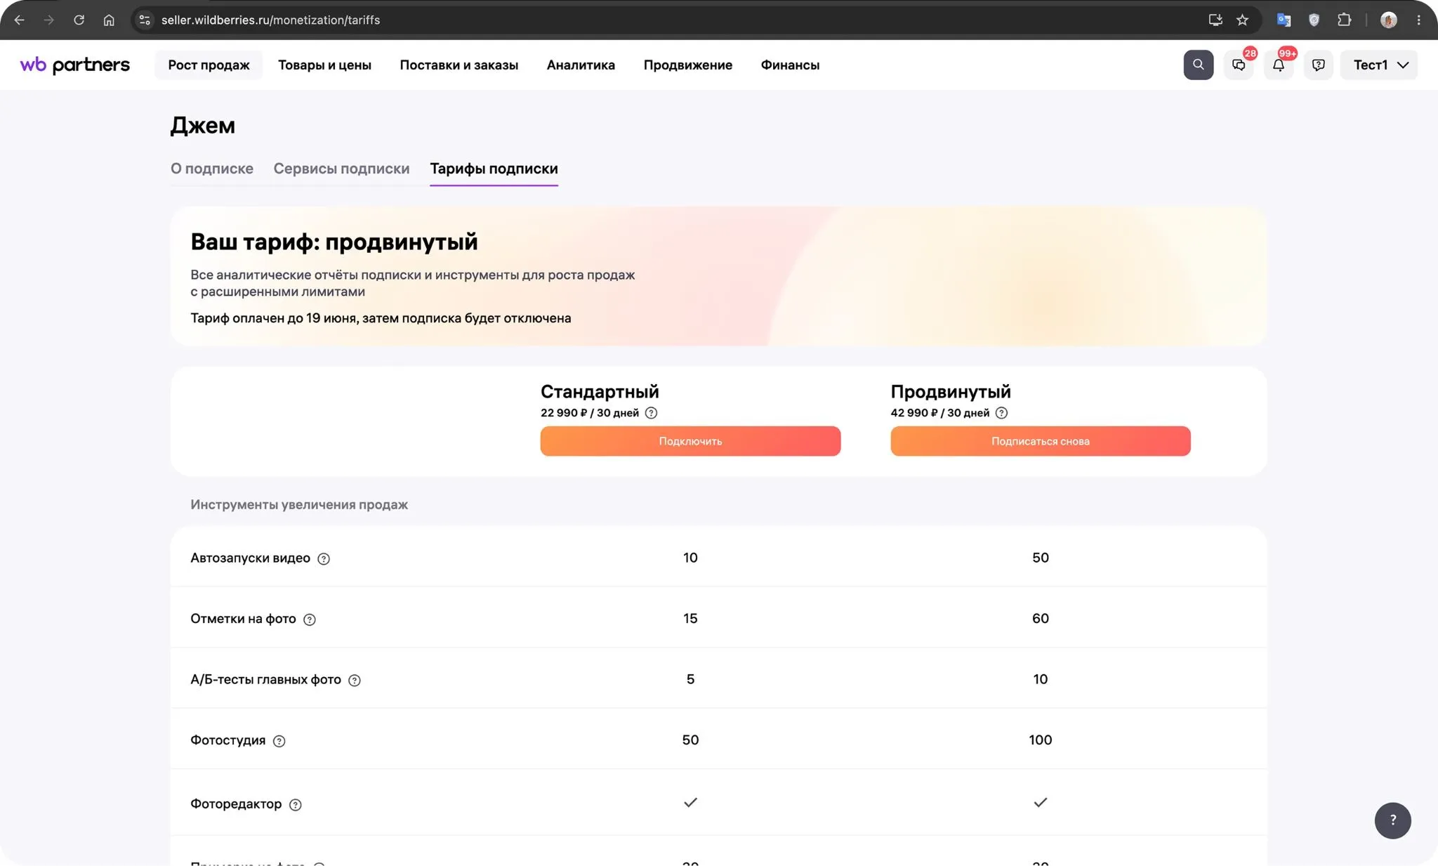Open site information icon in address bar
Image resolution: width=1438 pixels, height=866 pixels.
145,20
